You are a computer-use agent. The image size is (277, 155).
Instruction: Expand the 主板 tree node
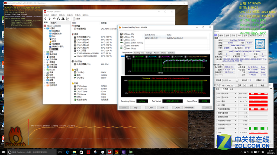coord(45,52)
